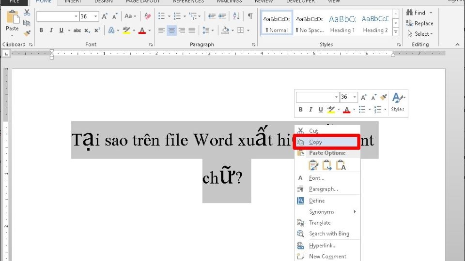Screen dimensions: 465x261
Task: Choose Copy from the context menu
Action: click(327, 142)
